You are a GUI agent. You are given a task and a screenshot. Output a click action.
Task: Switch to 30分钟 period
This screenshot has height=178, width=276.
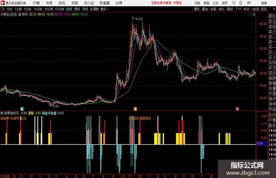pos(48,9)
